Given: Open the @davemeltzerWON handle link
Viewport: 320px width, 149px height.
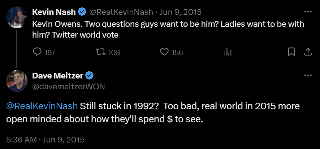Looking at the screenshot, I should coord(69,86).
